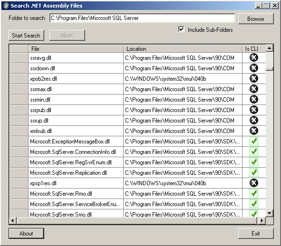Viewport: 281px width, 246px height.
Task: Select the ssravg.dll file cell
Action: 76,57
